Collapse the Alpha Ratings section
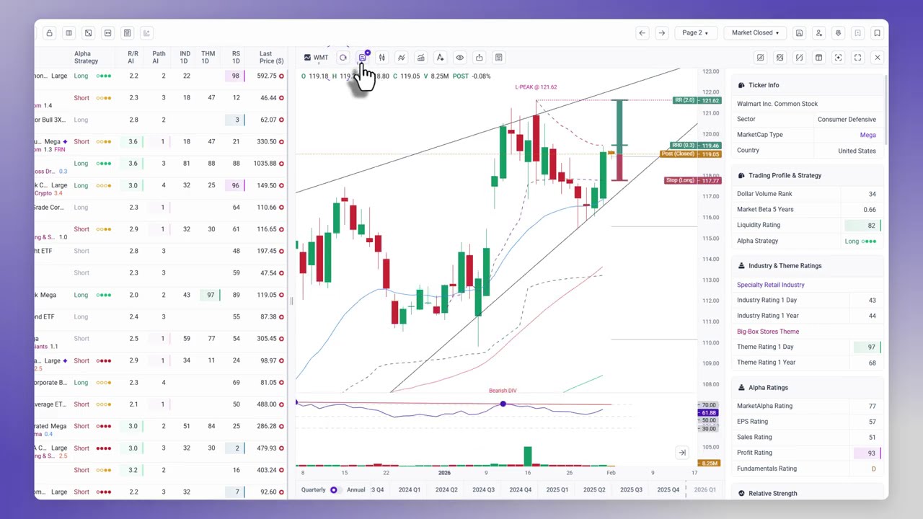The height and width of the screenshot is (519, 923). pos(807,387)
